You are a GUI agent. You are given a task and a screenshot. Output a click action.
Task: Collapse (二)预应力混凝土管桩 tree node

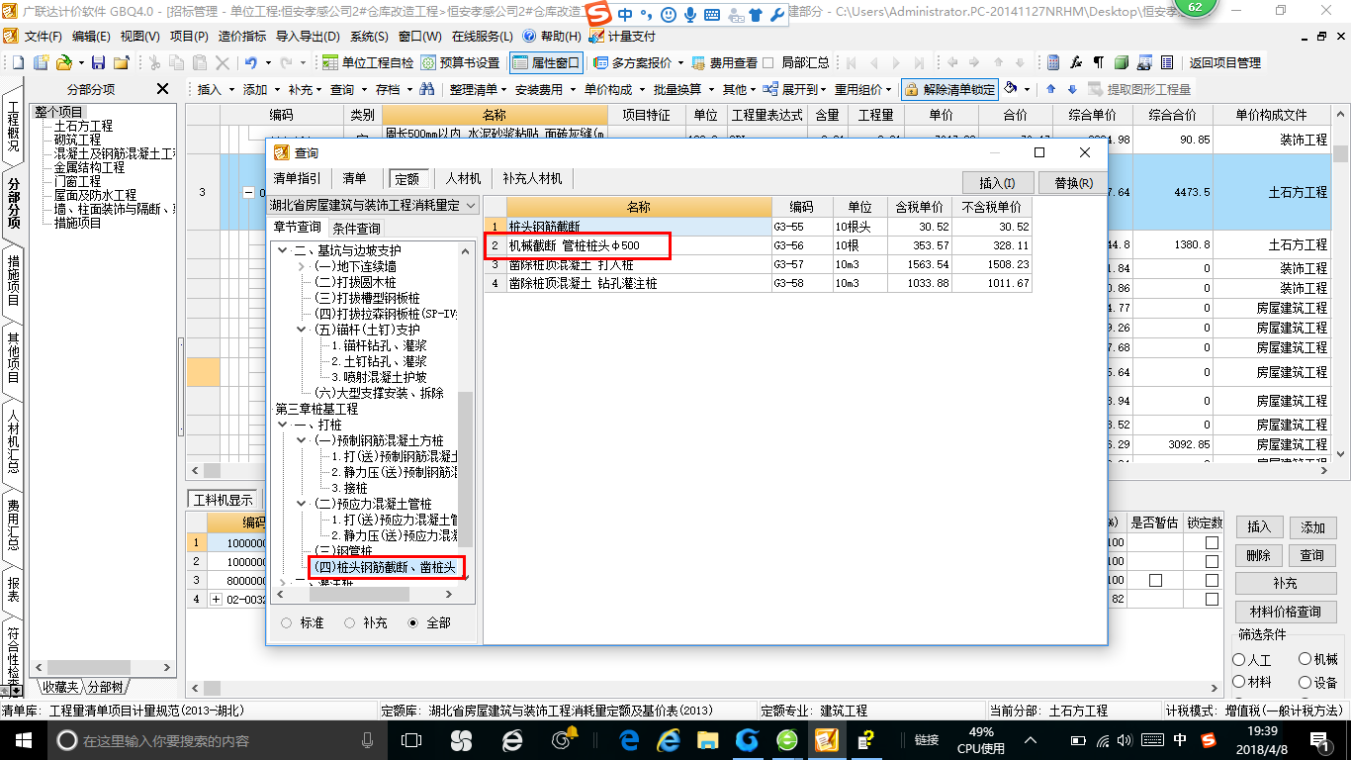303,504
